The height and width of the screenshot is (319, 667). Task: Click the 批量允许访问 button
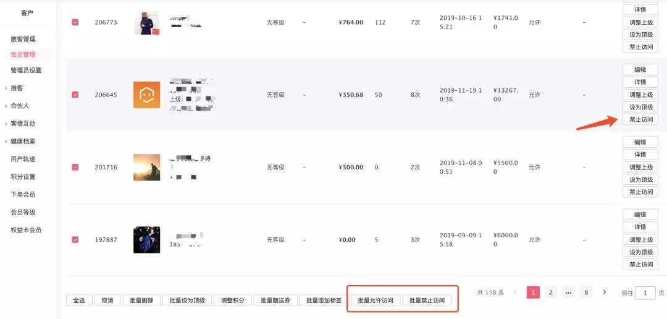click(x=375, y=300)
